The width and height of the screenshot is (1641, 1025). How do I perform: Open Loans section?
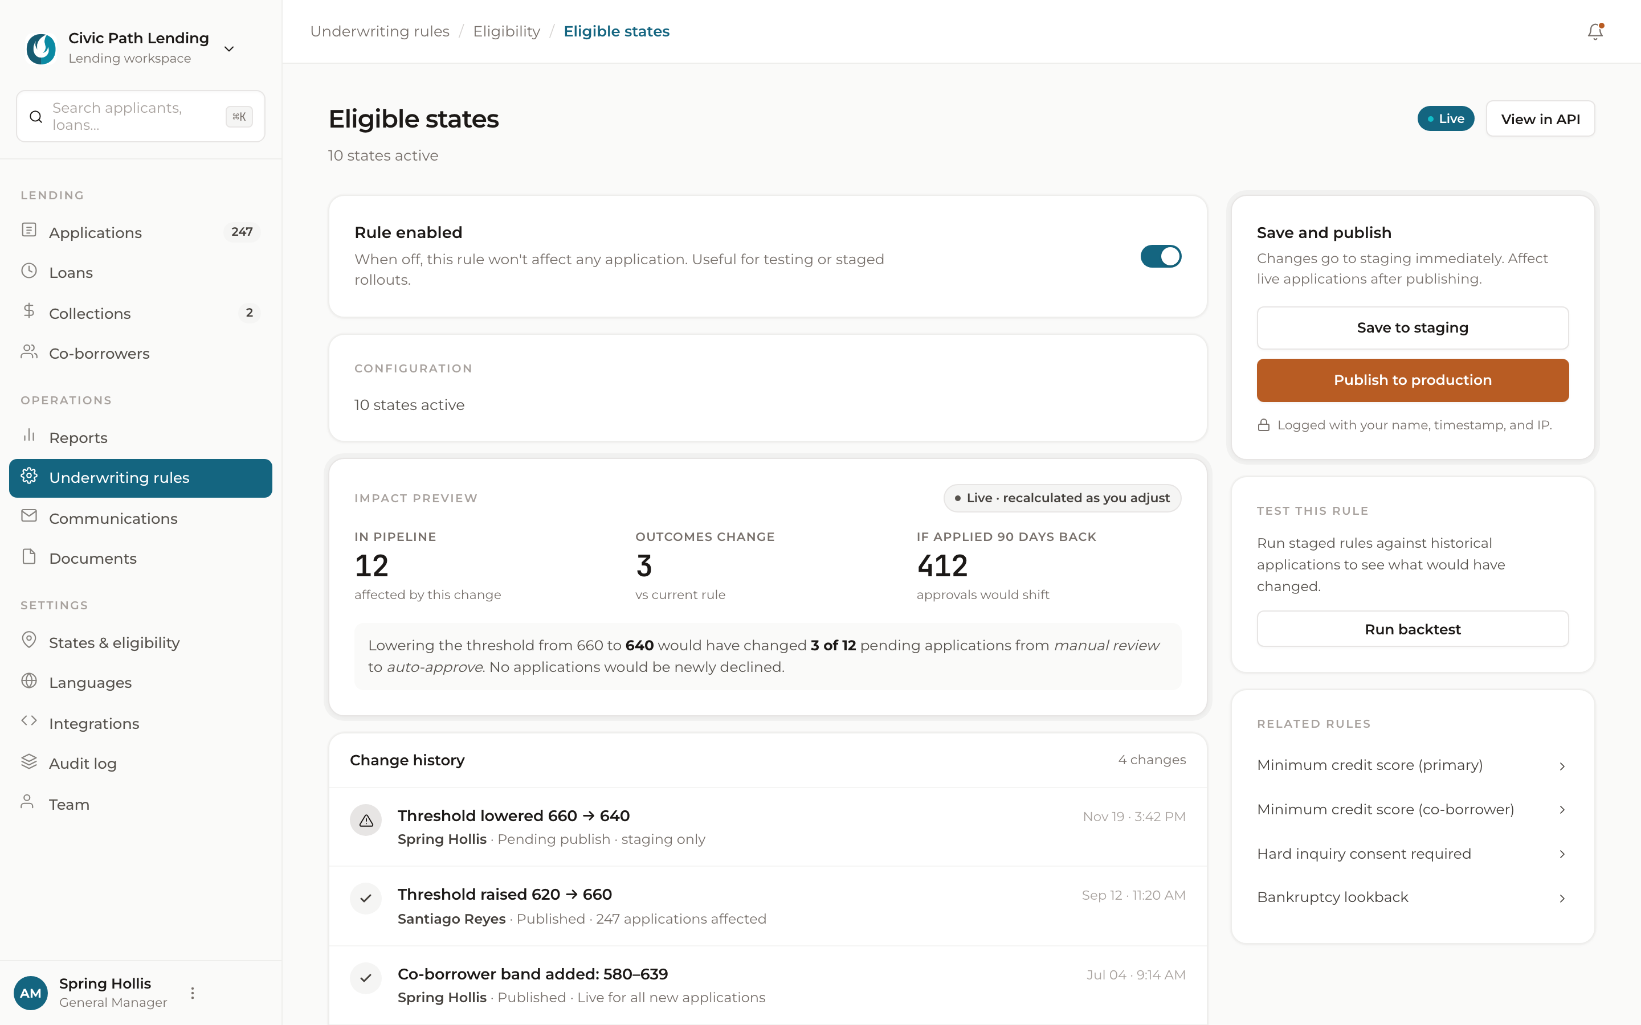(x=141, y=273)
